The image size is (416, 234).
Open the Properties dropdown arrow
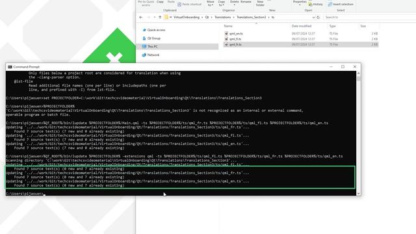pyautogui.click(x=300, y=5)
